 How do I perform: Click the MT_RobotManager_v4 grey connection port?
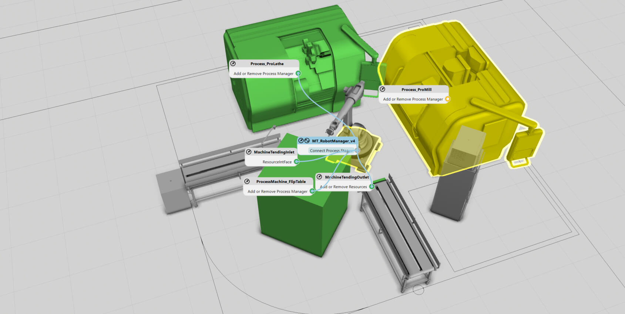point(357,150)
